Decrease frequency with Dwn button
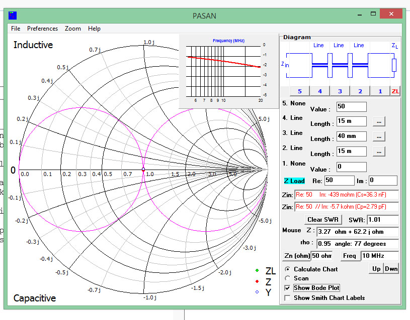 pos(391,269)
